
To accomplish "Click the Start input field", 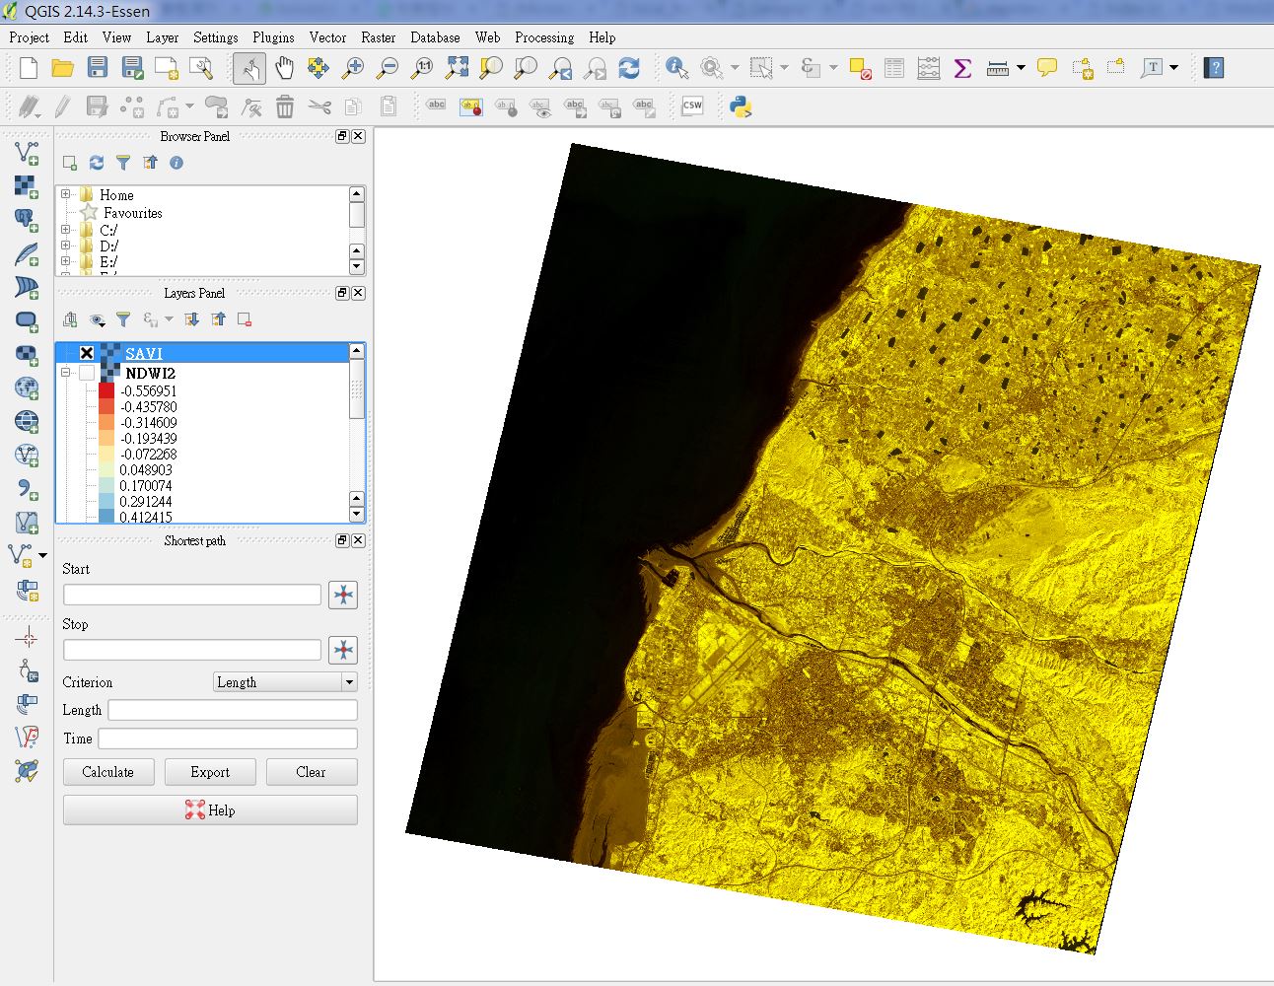I will (192, 595).
